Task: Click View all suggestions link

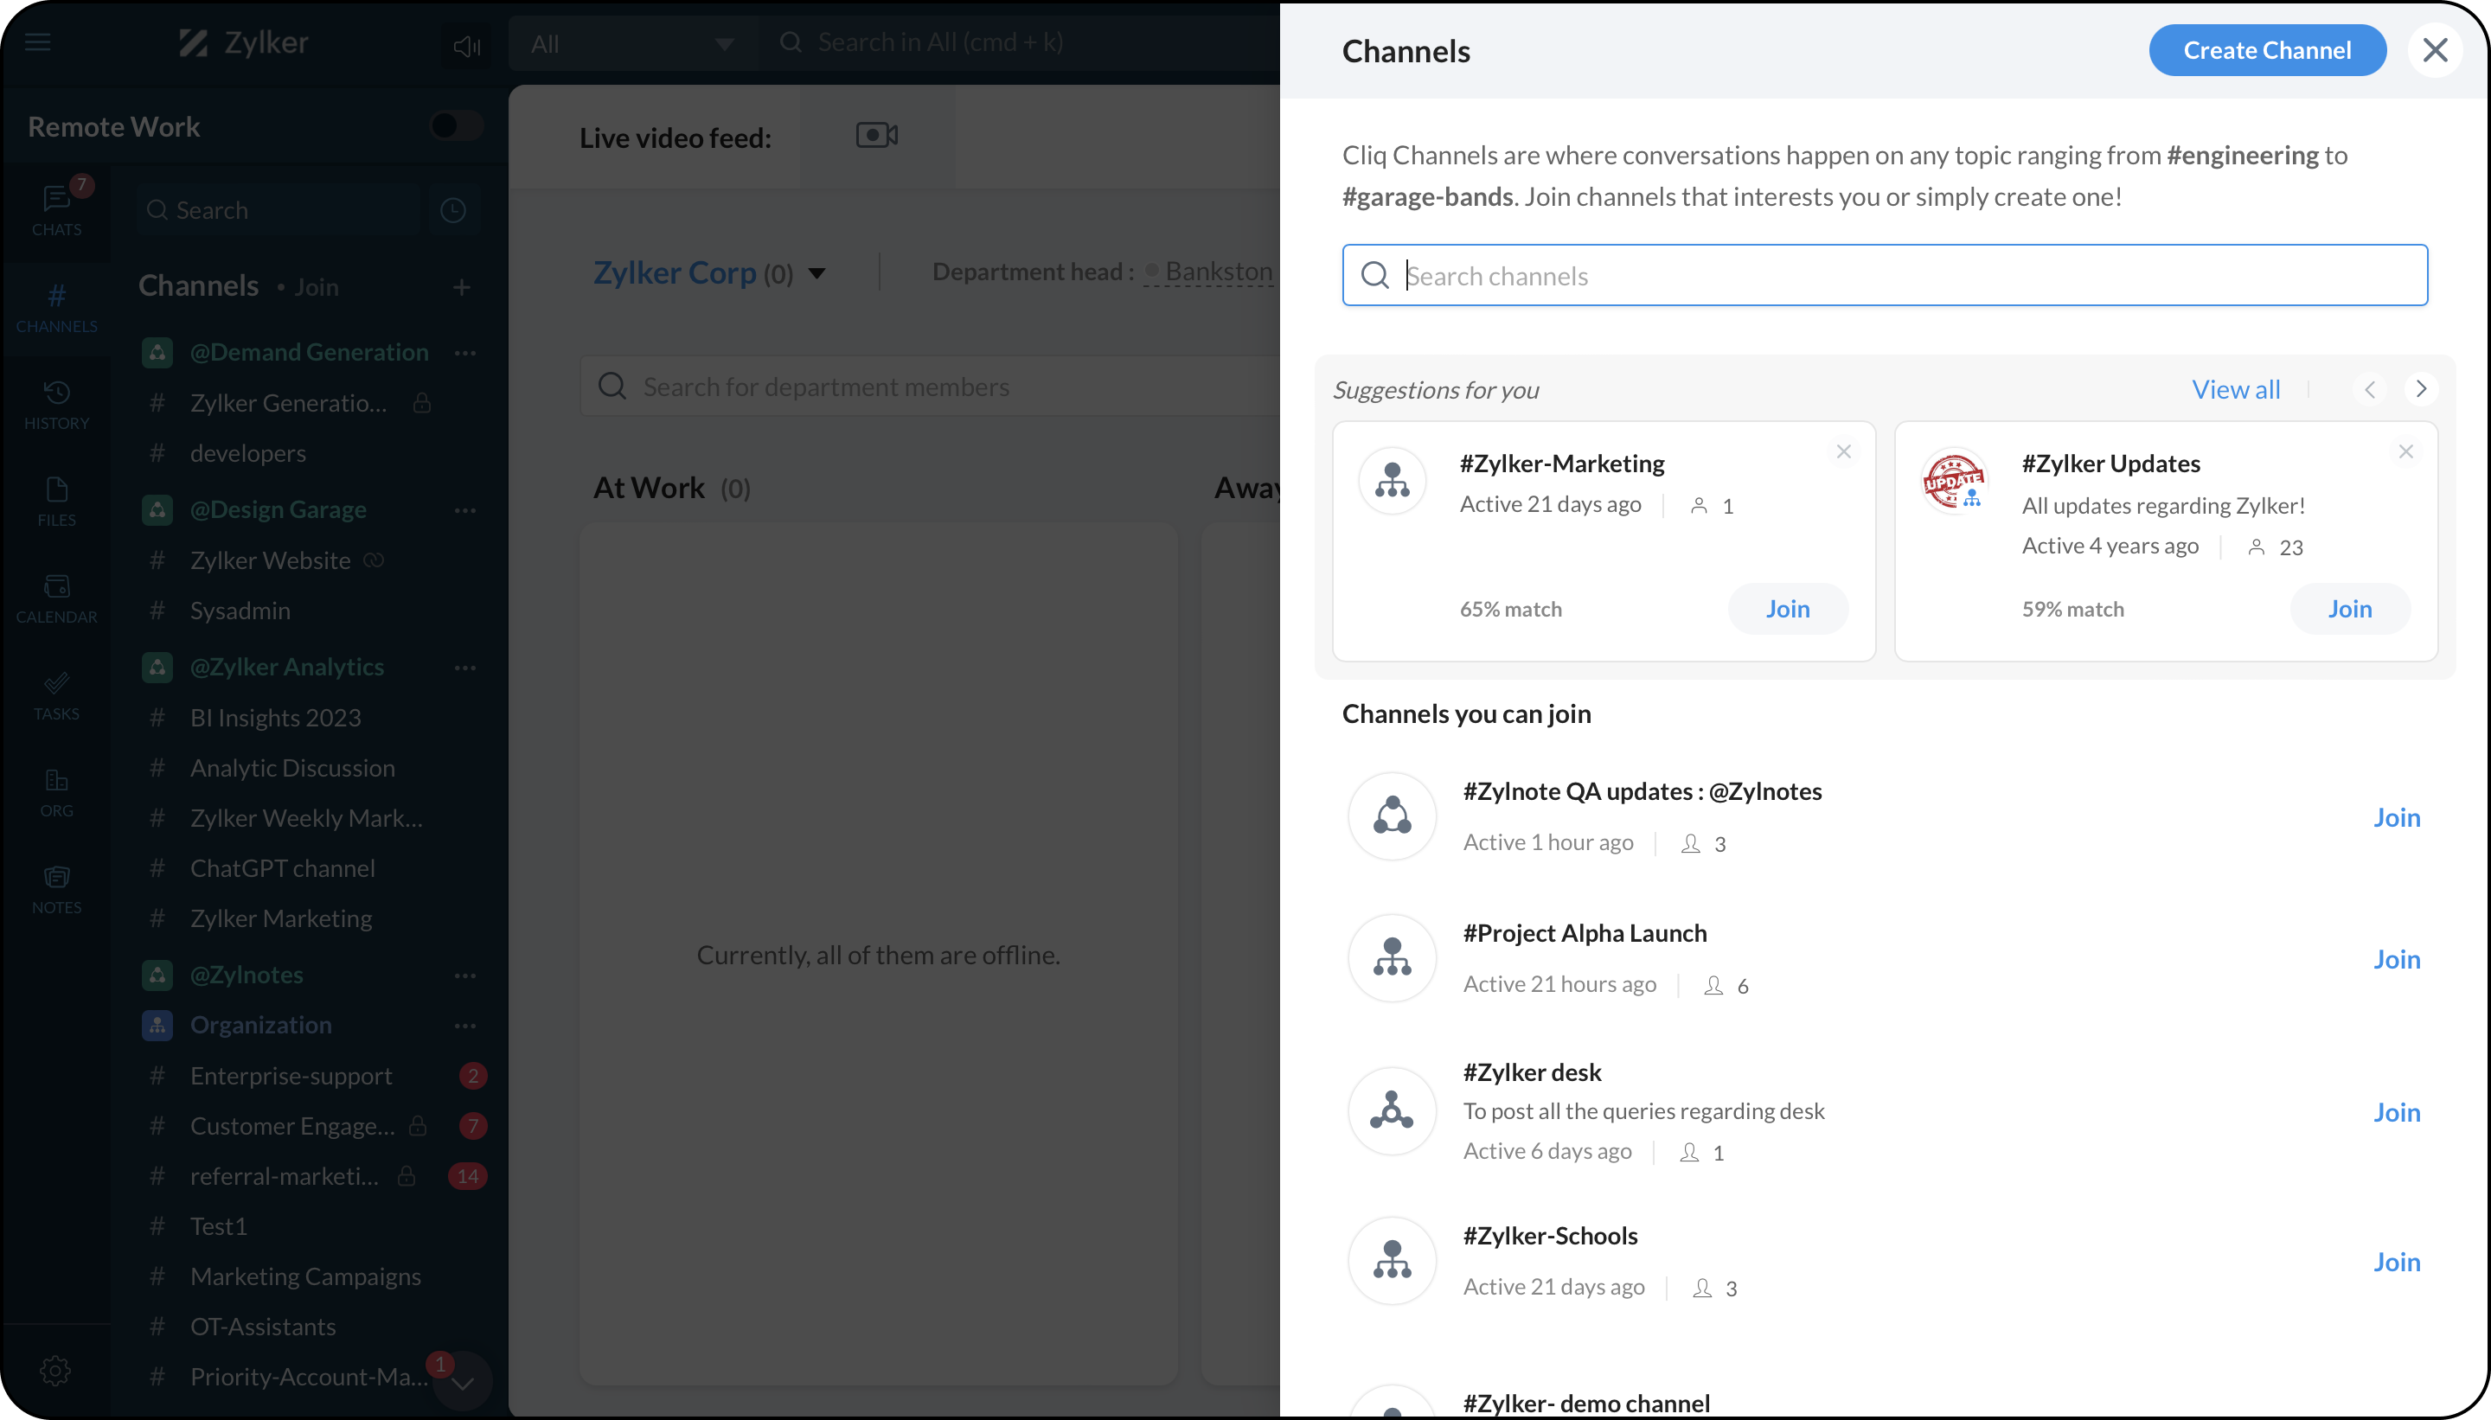Action: tap(2236, 389)
